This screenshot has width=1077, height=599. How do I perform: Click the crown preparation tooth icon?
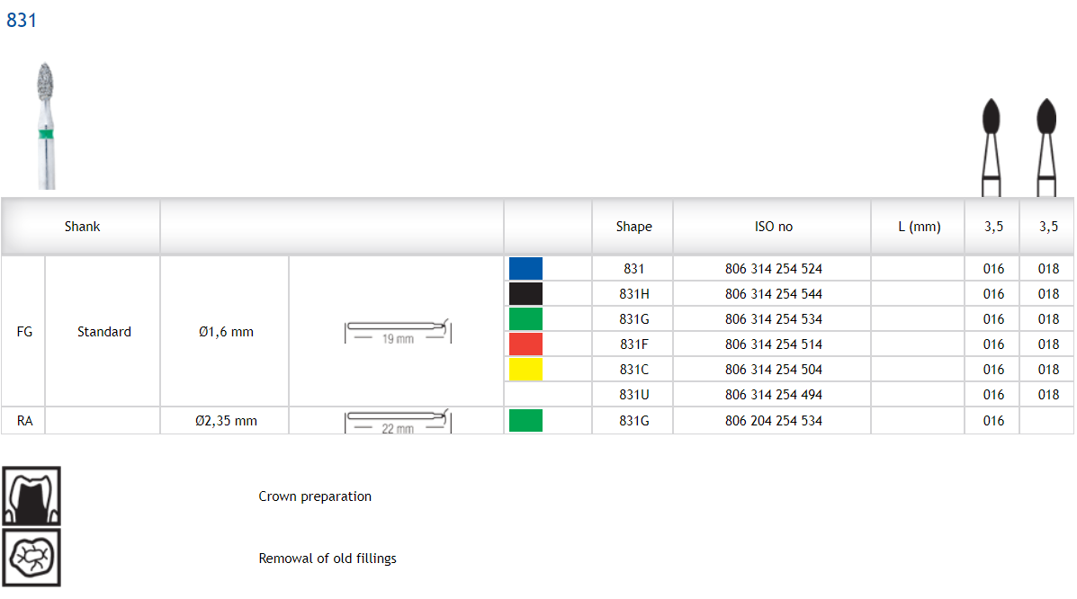(31, 496)
